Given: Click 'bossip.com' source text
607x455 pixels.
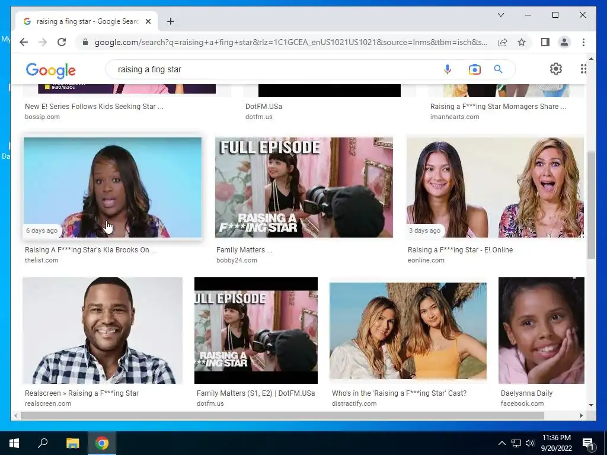Looking at the screenshot, I should 42,117.
